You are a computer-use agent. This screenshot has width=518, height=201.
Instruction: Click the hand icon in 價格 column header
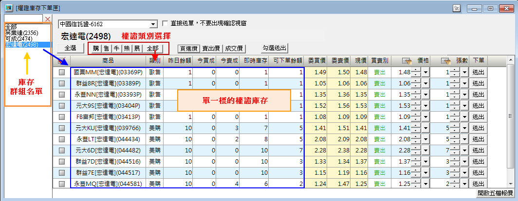407,61
